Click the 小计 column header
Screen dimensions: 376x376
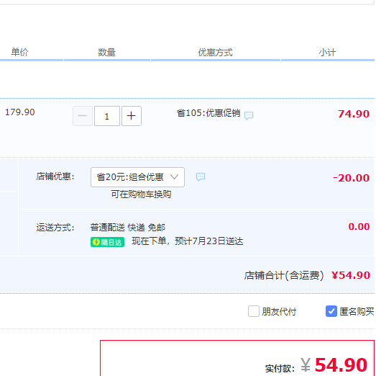click(x=327, y=52)
